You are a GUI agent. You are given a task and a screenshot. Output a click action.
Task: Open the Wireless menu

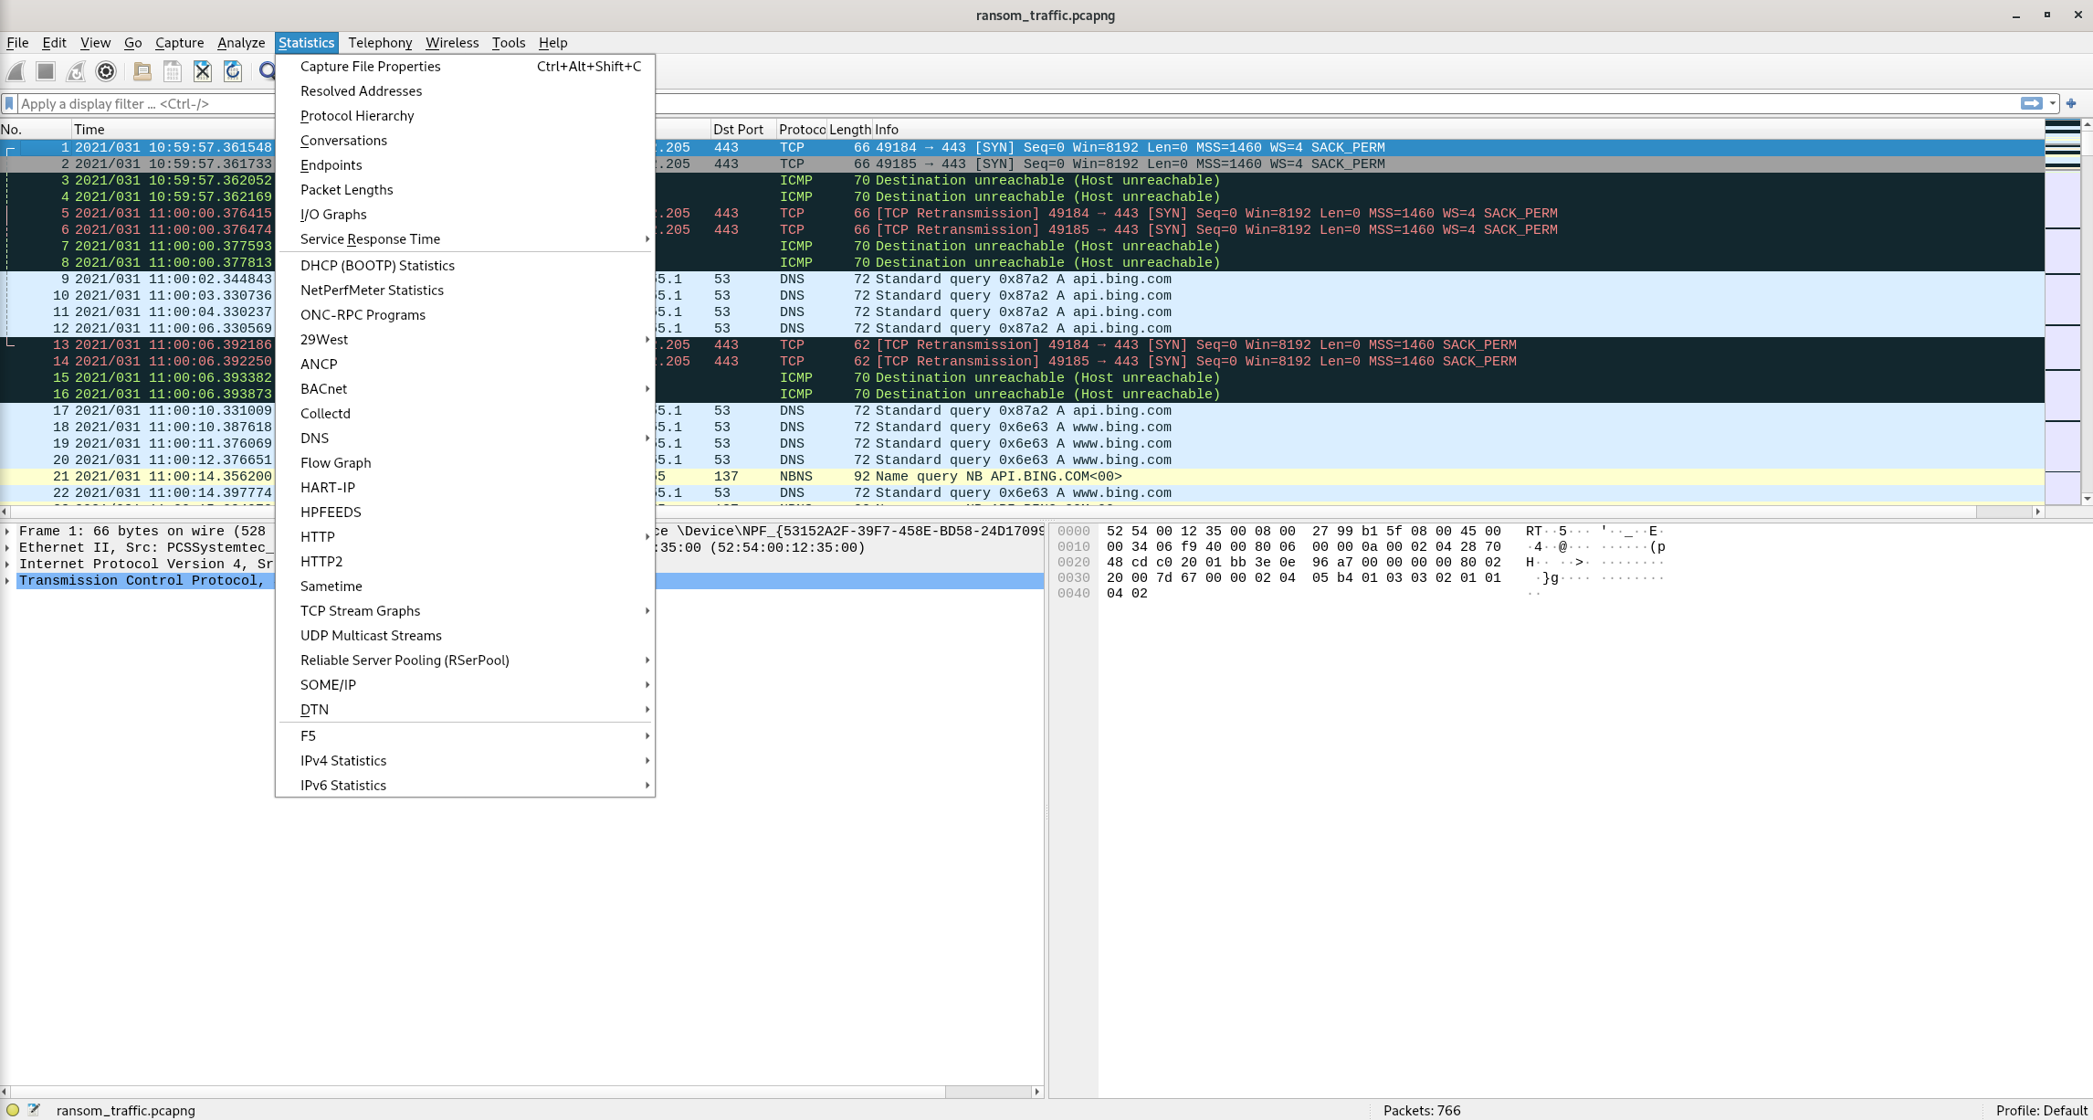[x=452, y=42]
